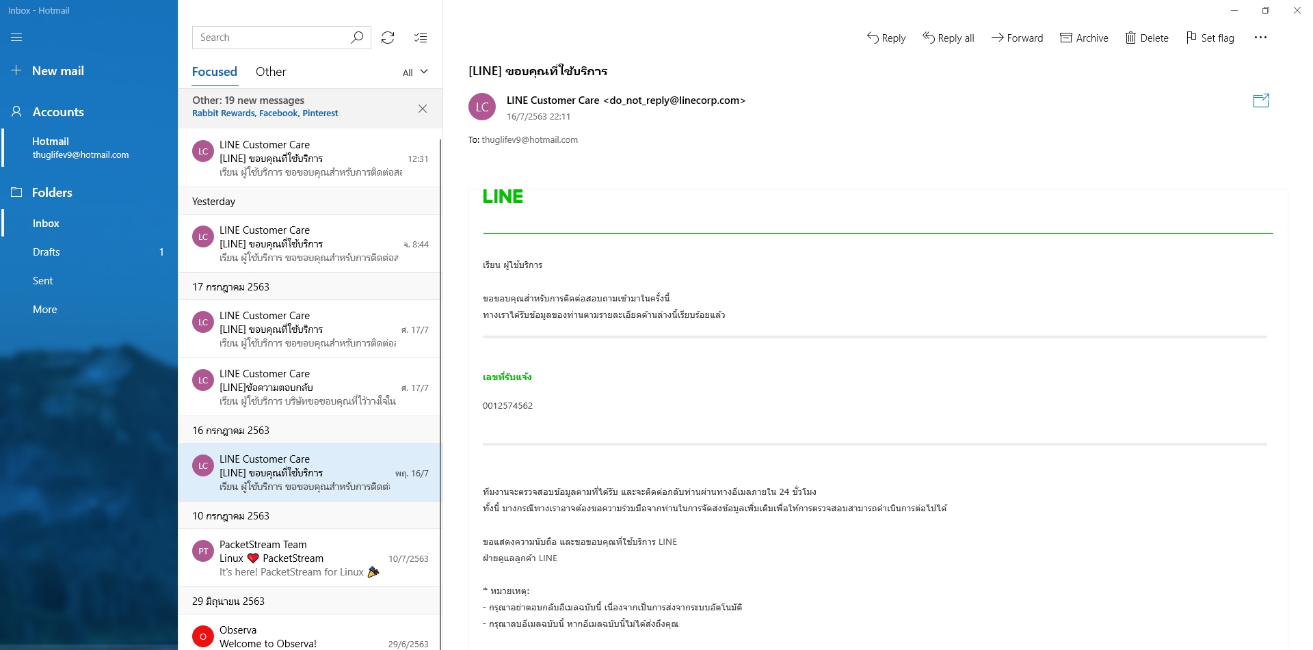Sync this view with refresh icon
This screenshot has height=650, width=1313.
tap(388, 38)
